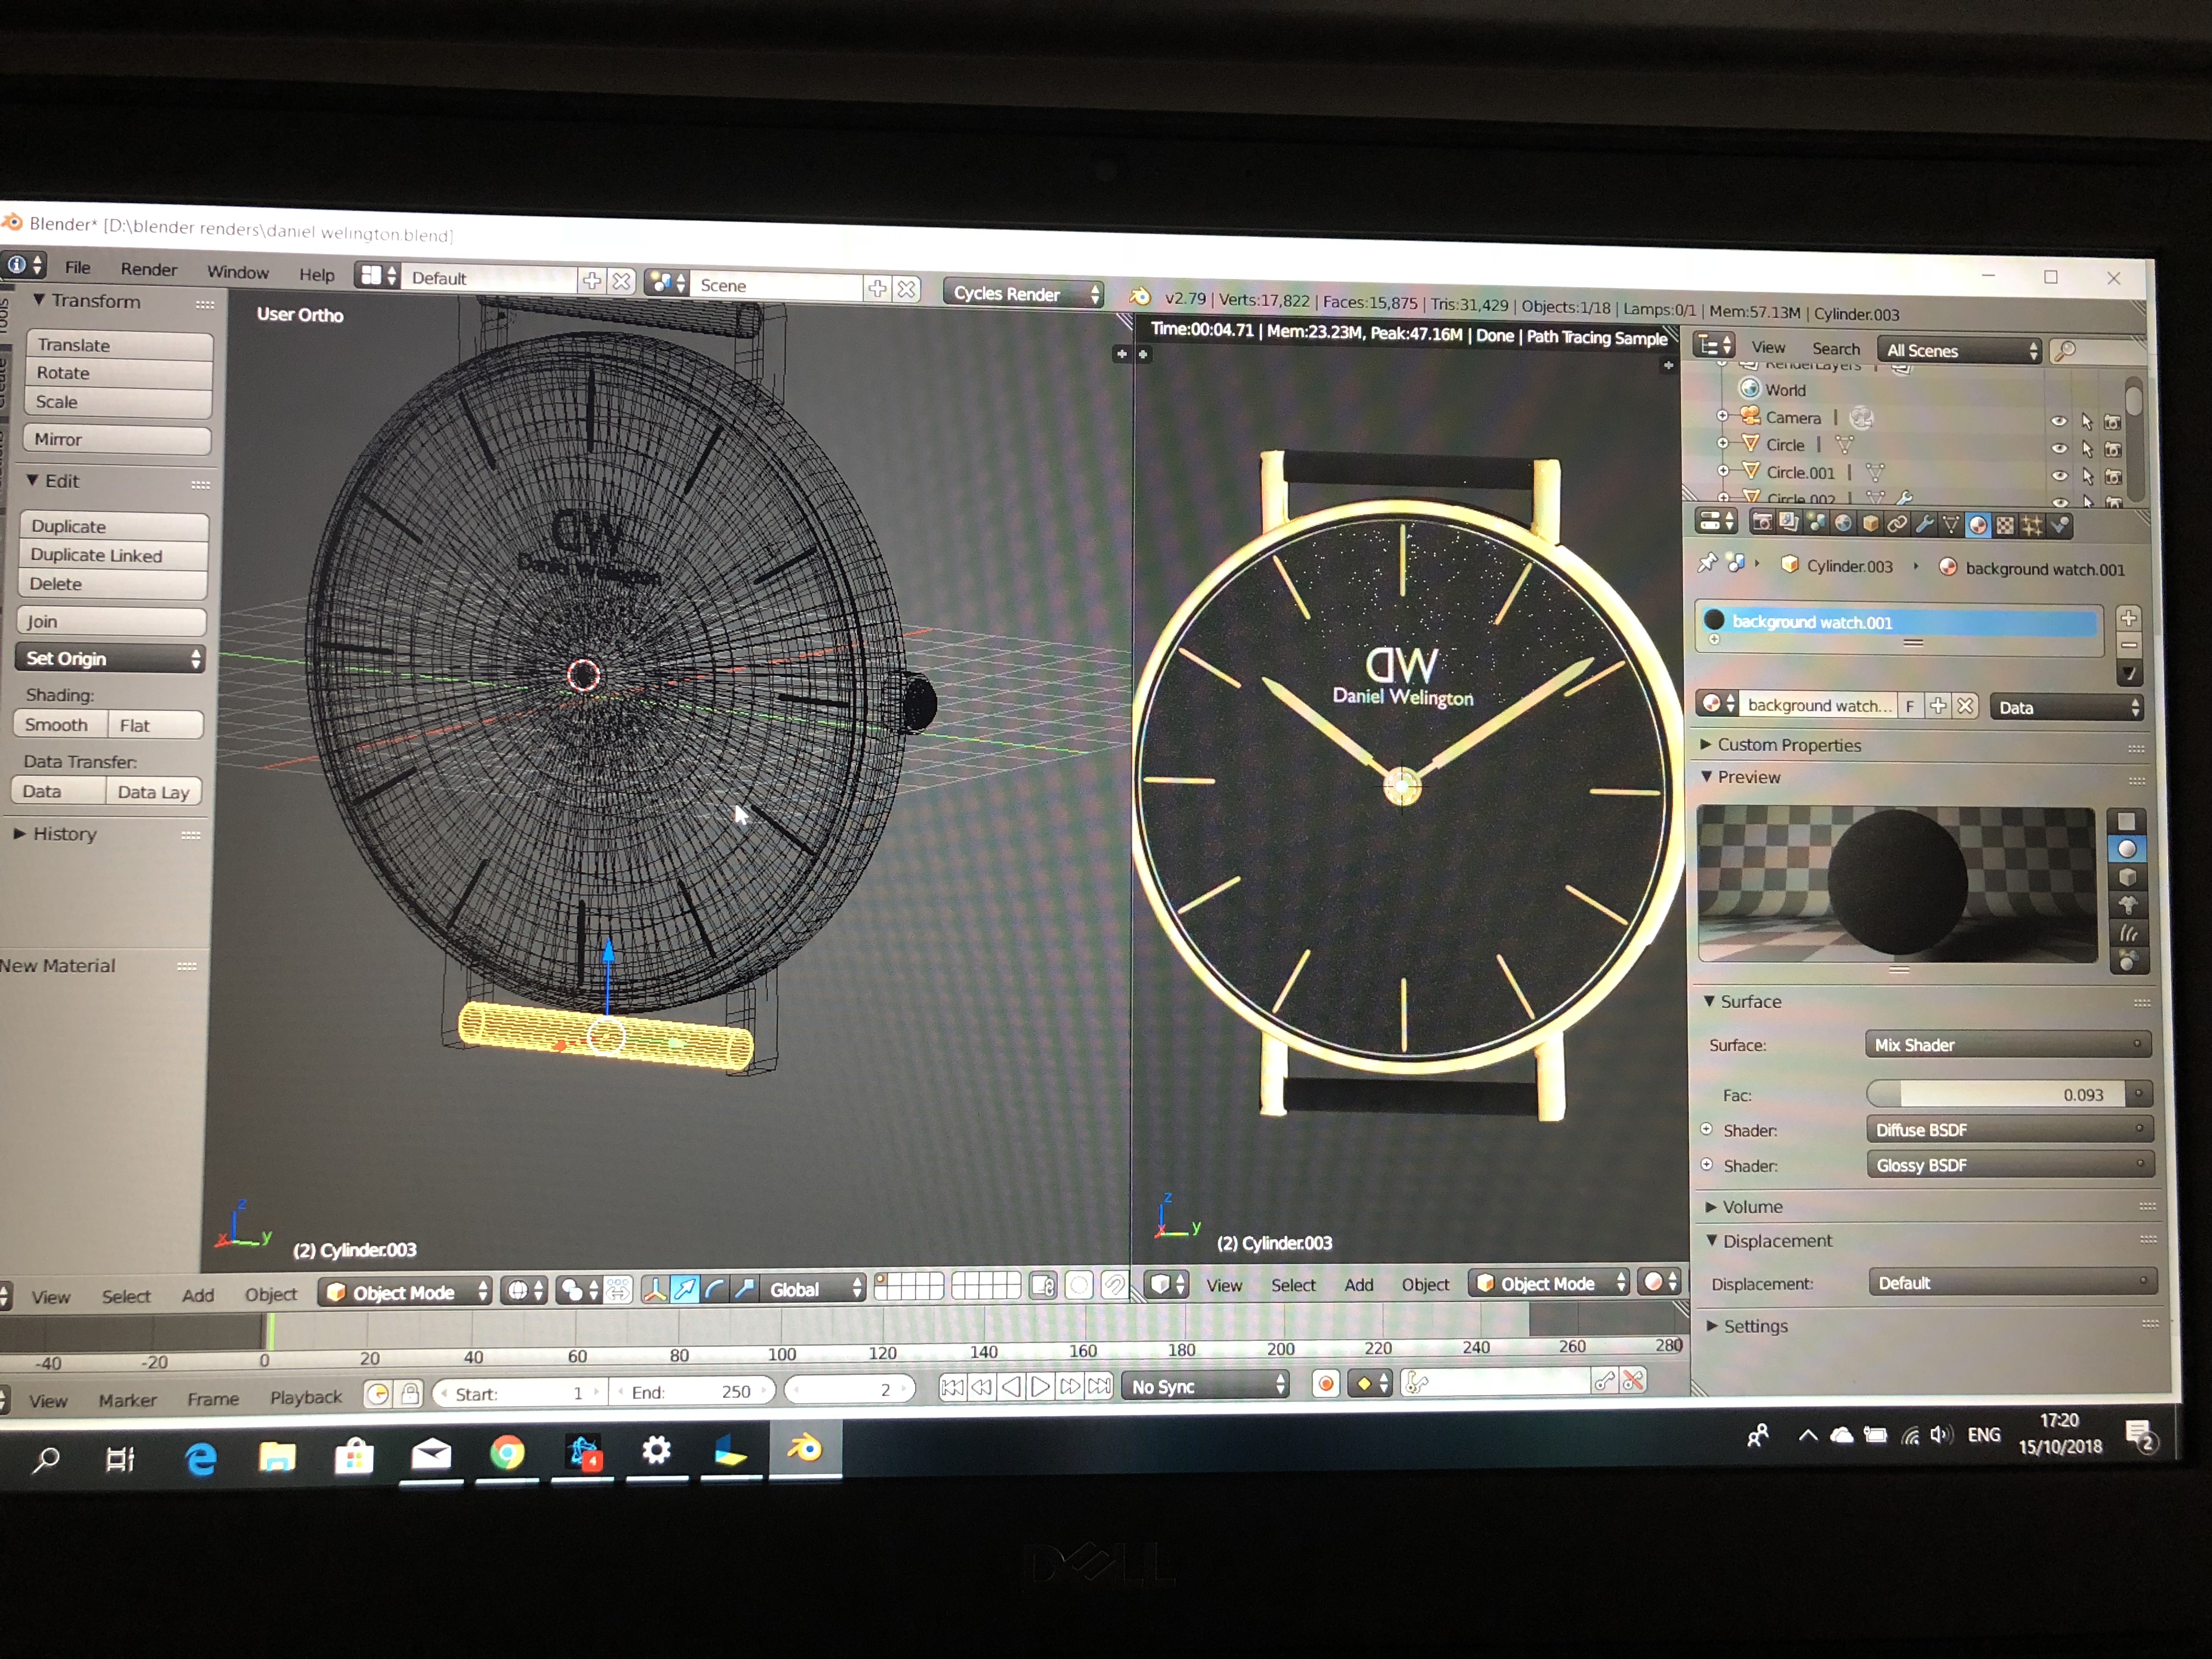Click the Join button

tap(111, 621)
